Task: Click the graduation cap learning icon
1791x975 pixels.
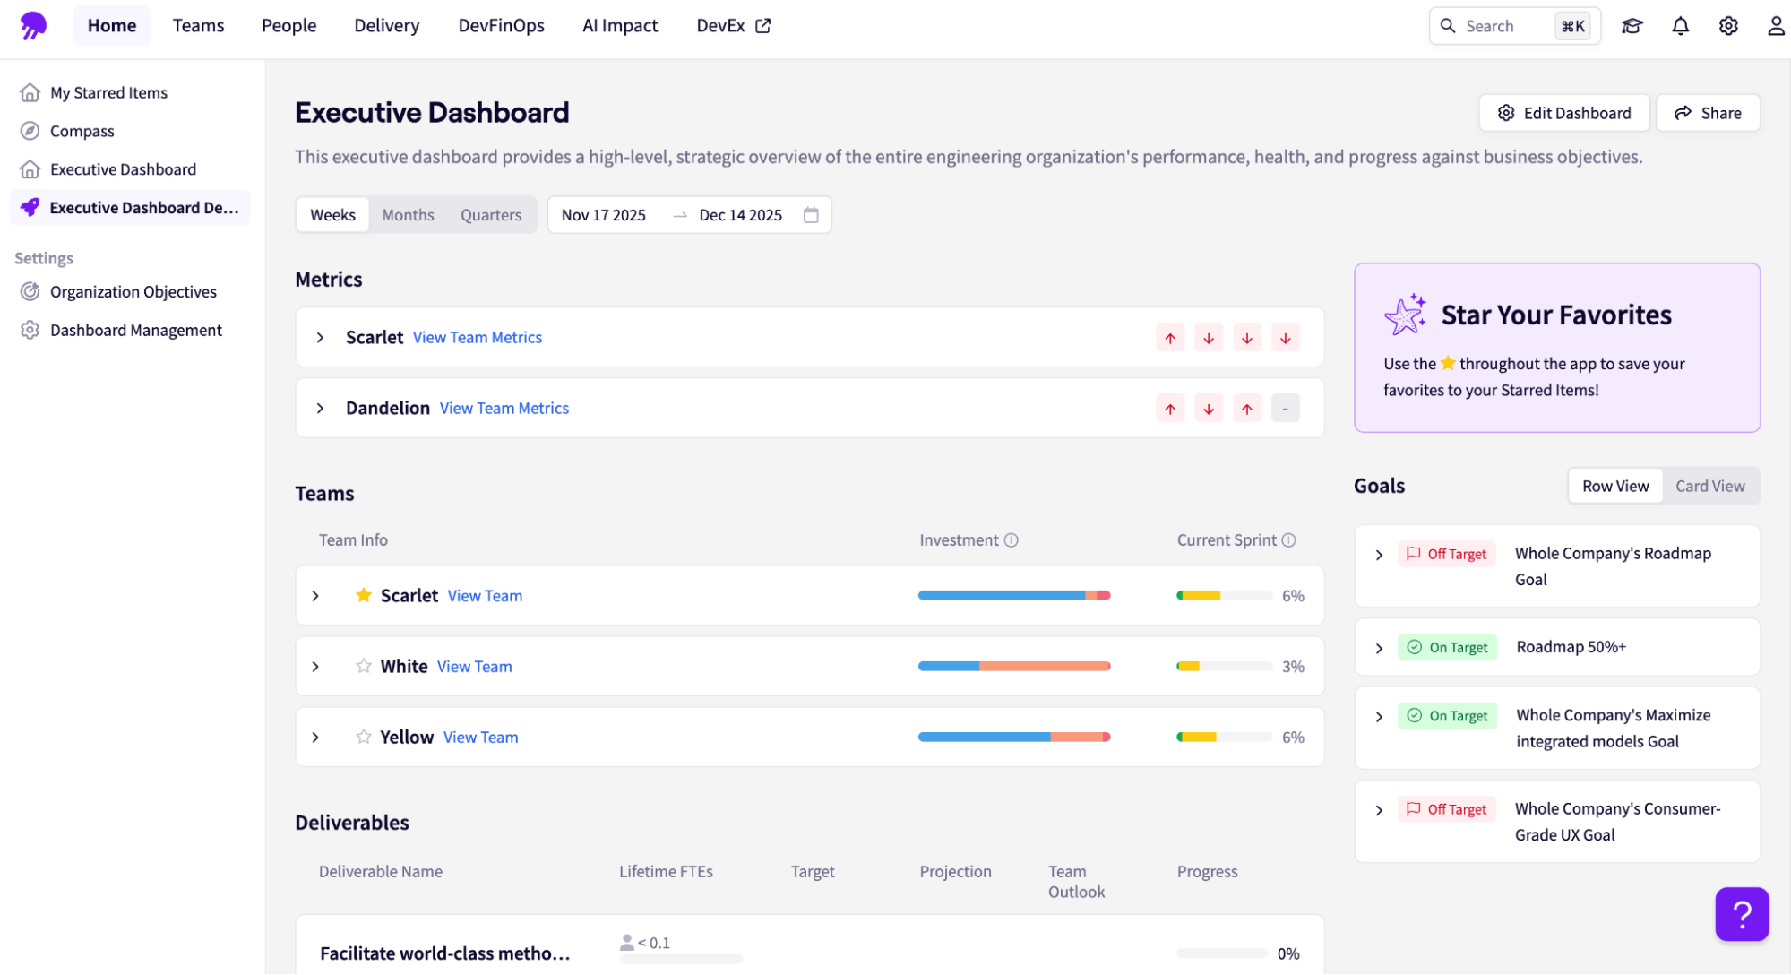Action: point(1632,26)
